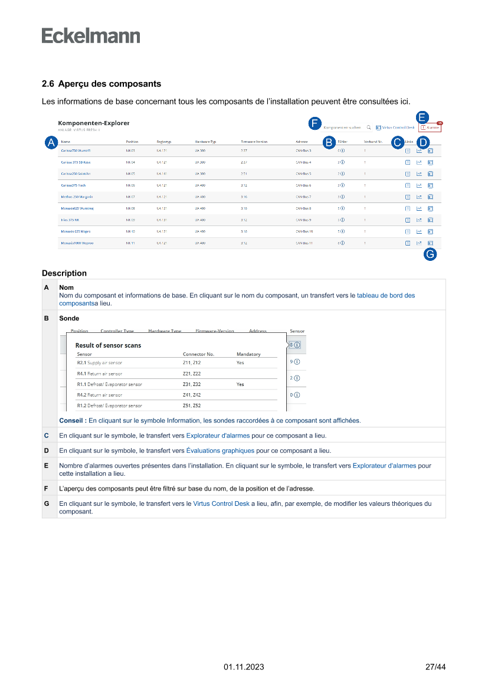The image size is (488, 690).
Task: Click the chart icon in the NK 08 row
Action: click(x=419, y=208)
